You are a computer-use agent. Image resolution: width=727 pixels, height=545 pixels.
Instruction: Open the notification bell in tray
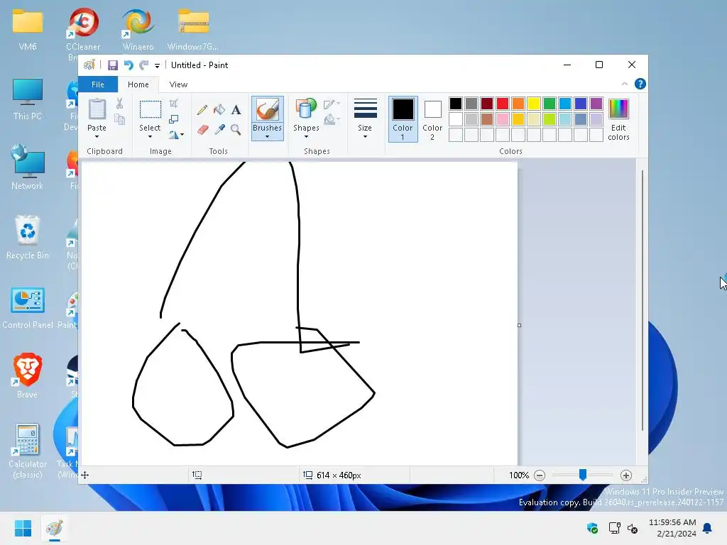click(x=708, y=528)
